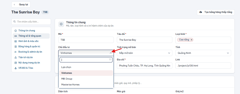
Task: Click the info circle icon in Thông tin chung header
Action: coord(61,24)
